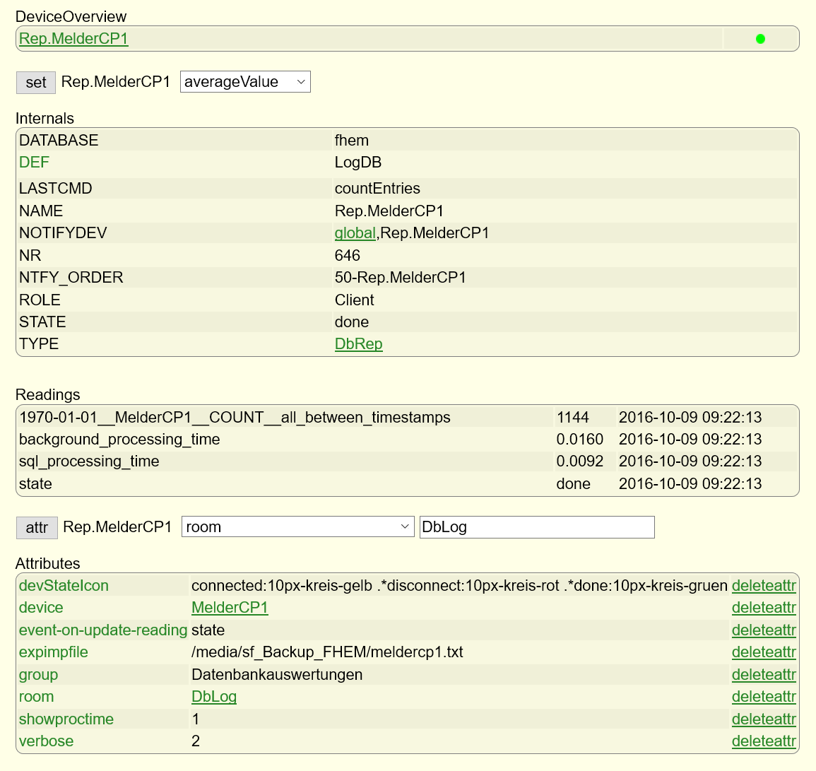The height and width of the screenshot is (771, 816).
Task: Open the DbRep type link
Action: pos(358,344)
